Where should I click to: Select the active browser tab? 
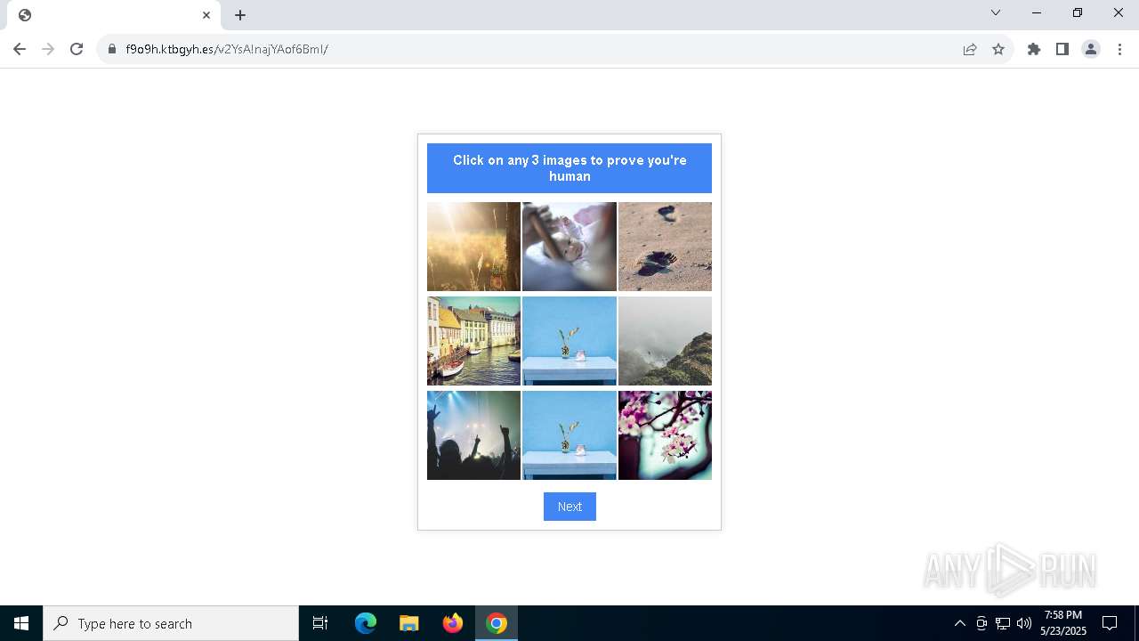coord(114,15)
